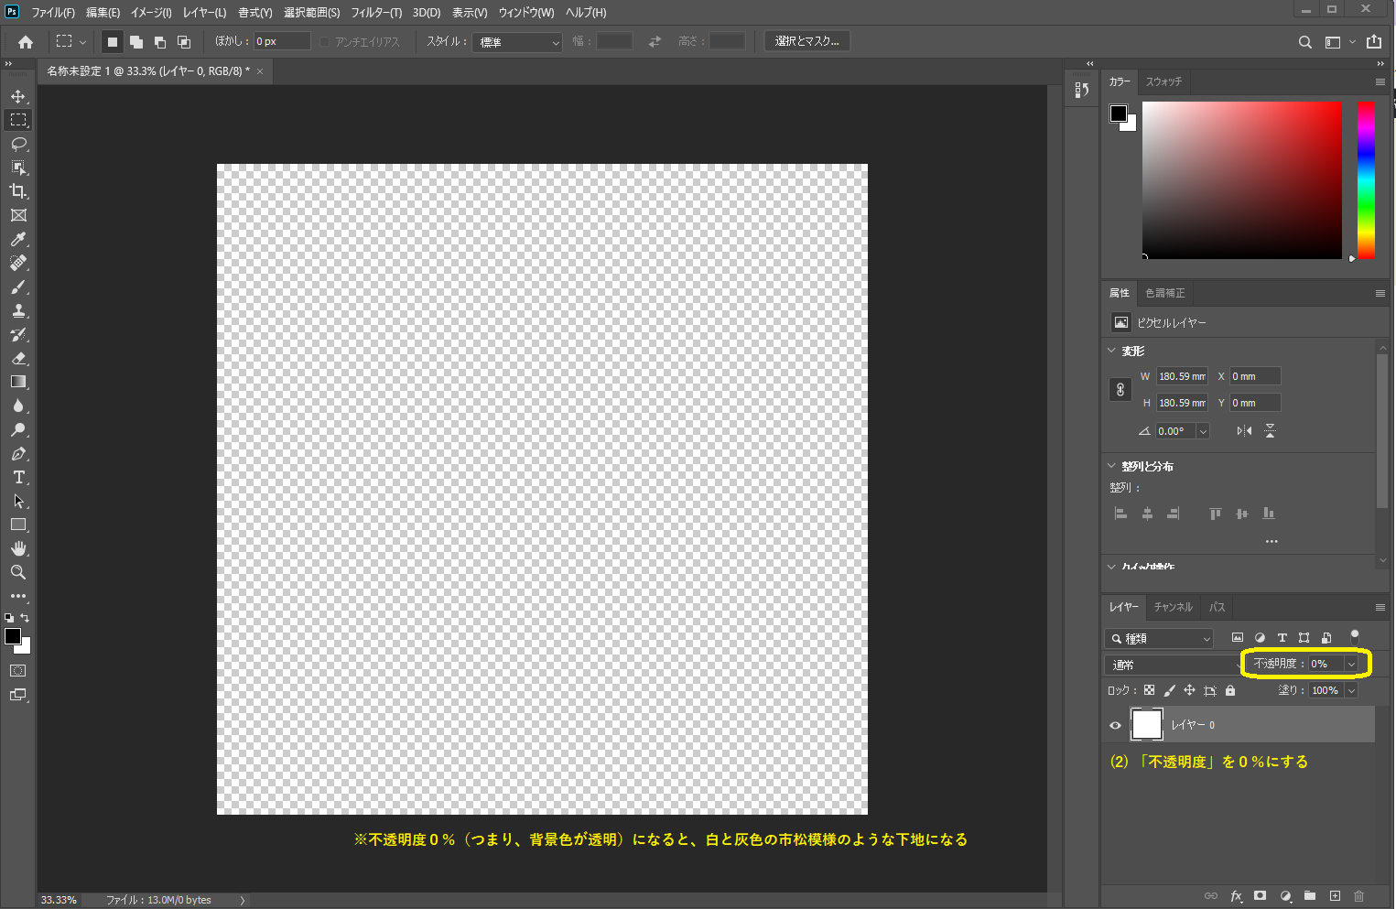Image resolution: width=1396 pixels, height=909 pixels.
Task: Open the 不透明度 opacity dropdown arrow
Action: coord(1351,664)
